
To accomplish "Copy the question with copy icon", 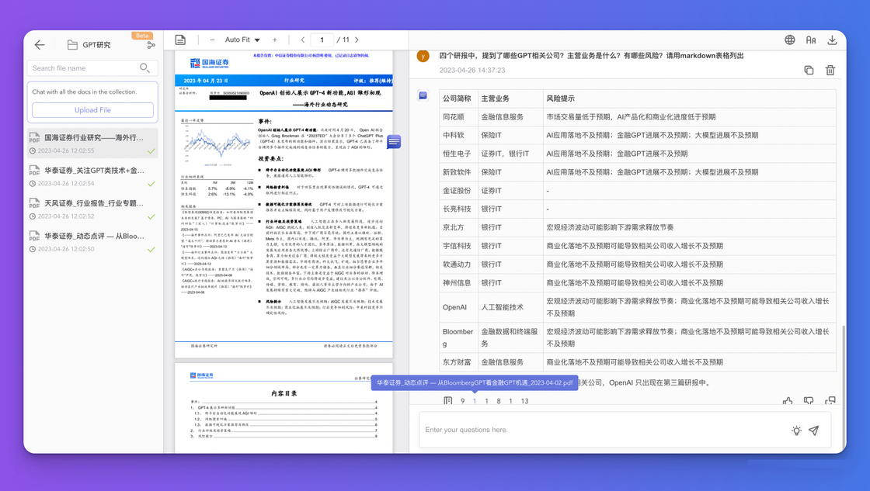I will (x=809, y=70).
